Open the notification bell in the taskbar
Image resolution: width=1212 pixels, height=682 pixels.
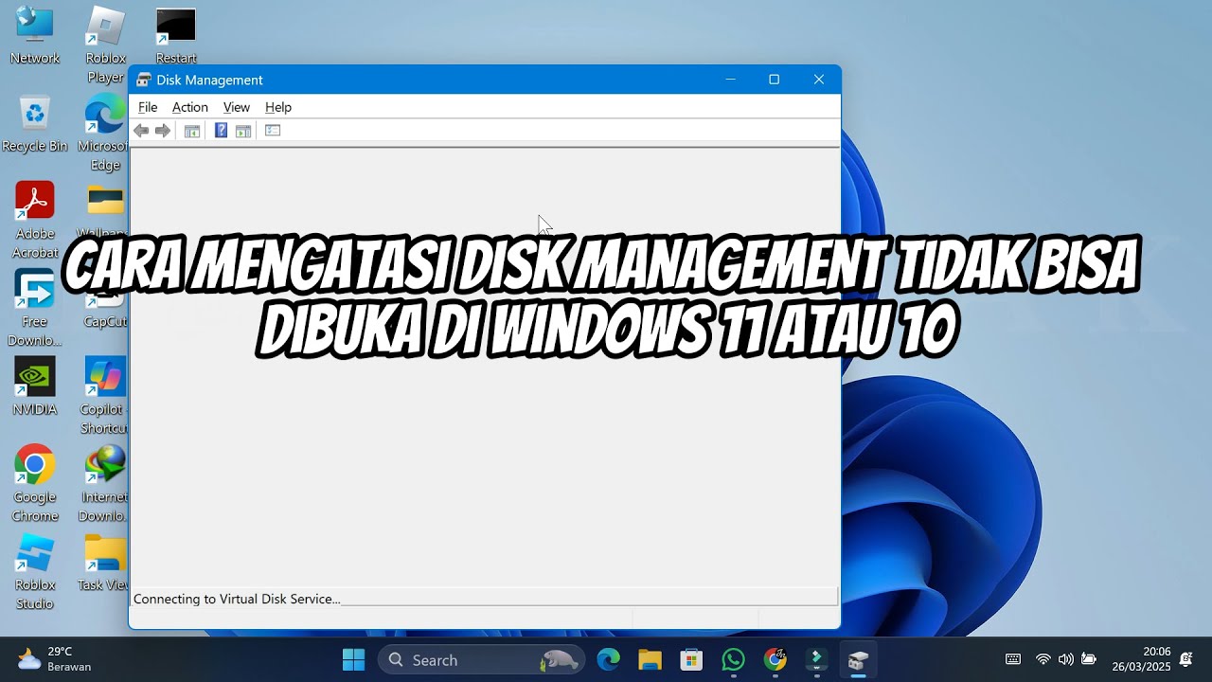[x=1185, y=659]
